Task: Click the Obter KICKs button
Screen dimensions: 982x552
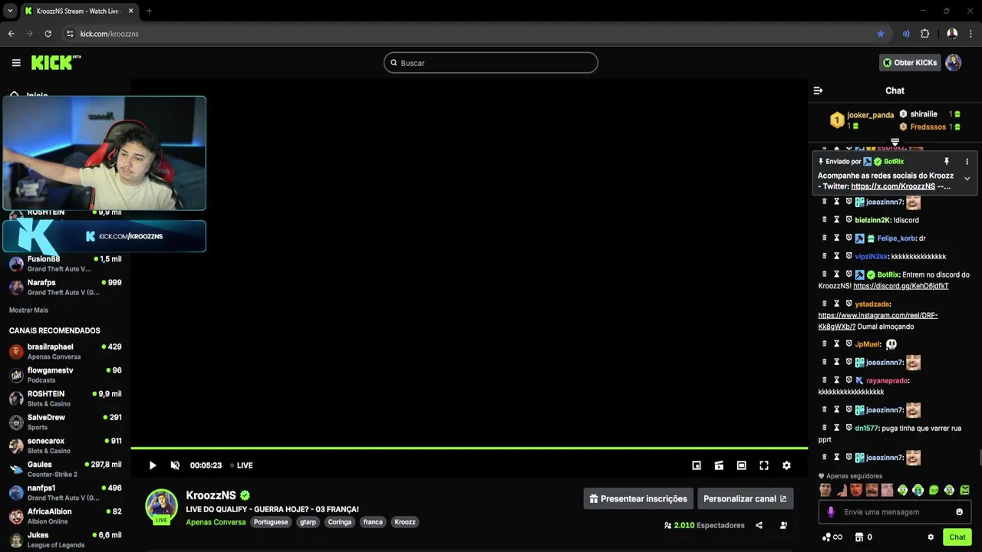Action: (910, 63)
